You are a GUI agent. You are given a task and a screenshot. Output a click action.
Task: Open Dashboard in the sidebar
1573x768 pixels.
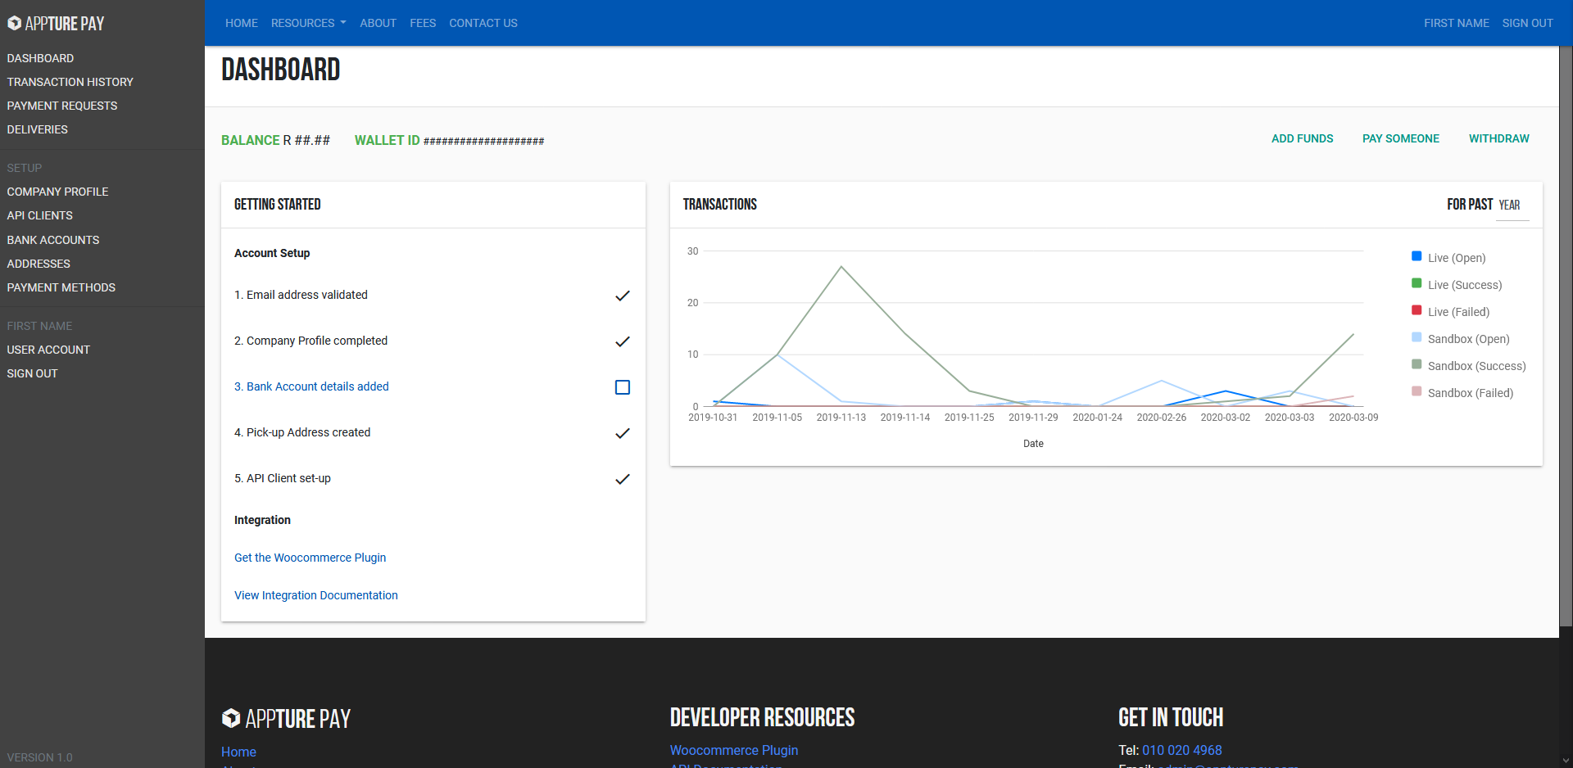40,58
